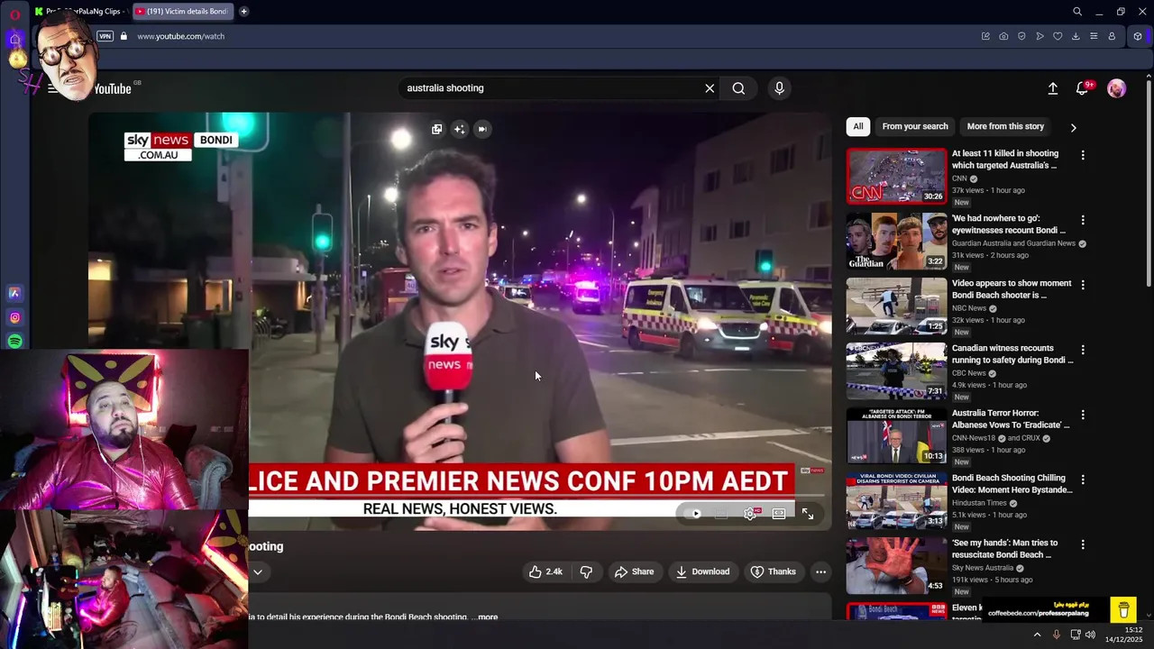The image size is (1154, 649).
Task: Click the Thanks button
Action: click(774, 571)
